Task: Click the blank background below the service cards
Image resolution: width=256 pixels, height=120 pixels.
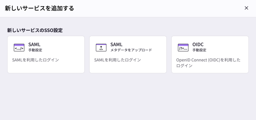Action: pyautogui.click(x=128, y=97)
